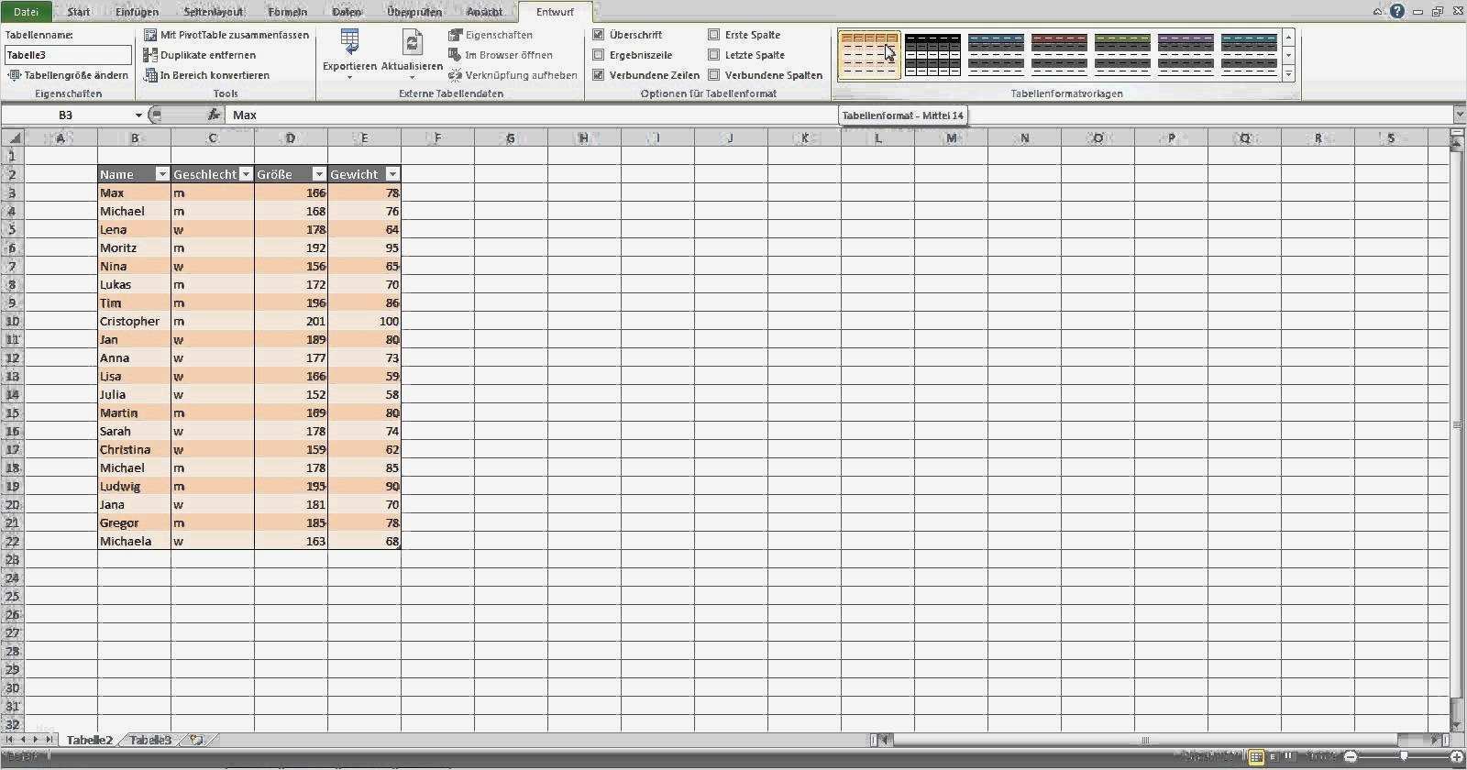Image resolution: width=1467 pixels, height=770 pixels.
Task: Click the Im Browser öffnen icon
Action: 455,55
